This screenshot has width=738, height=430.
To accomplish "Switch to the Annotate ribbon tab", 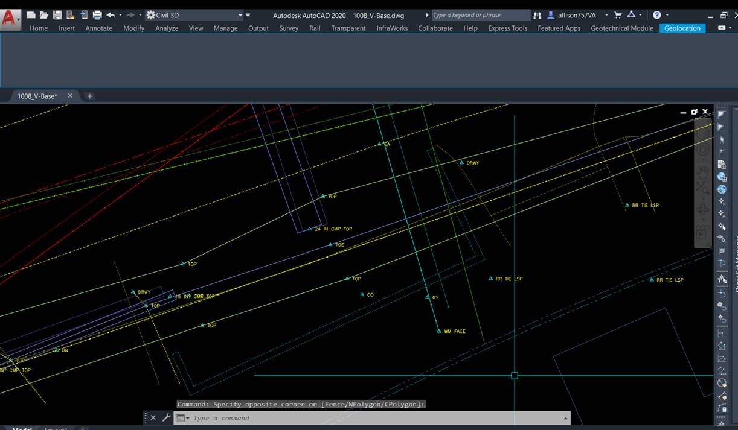I will [98, 28].
